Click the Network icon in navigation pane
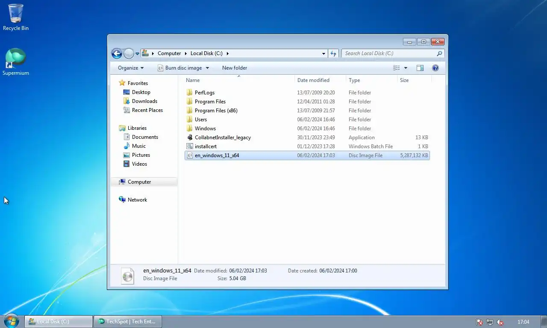Image resolution: width=547 pixels, height=328 pixels. click(122, 199)
